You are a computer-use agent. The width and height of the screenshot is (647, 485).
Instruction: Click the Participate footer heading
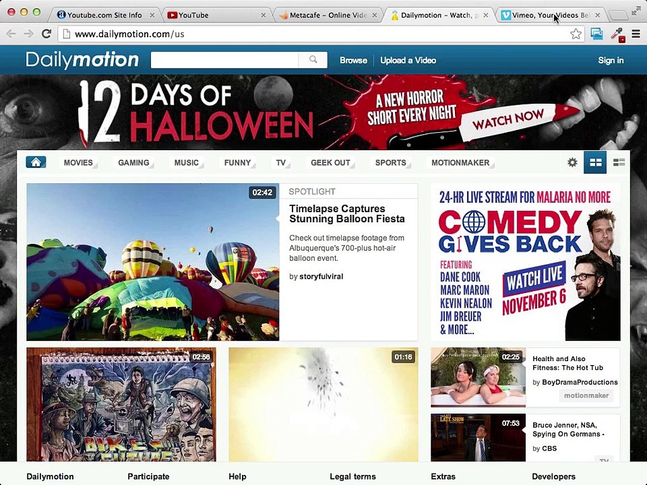[148, 476]
